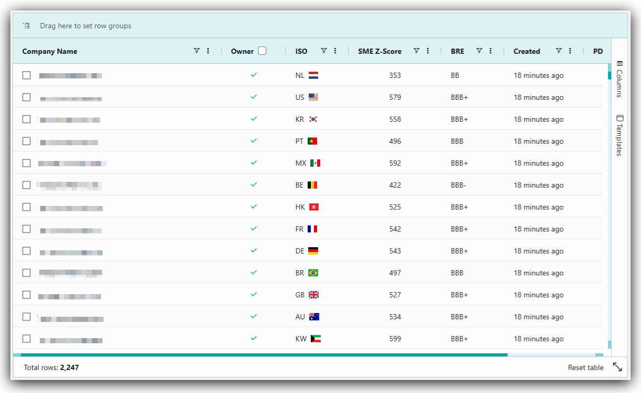Open filter for Created column

click(x=559, y=51)
